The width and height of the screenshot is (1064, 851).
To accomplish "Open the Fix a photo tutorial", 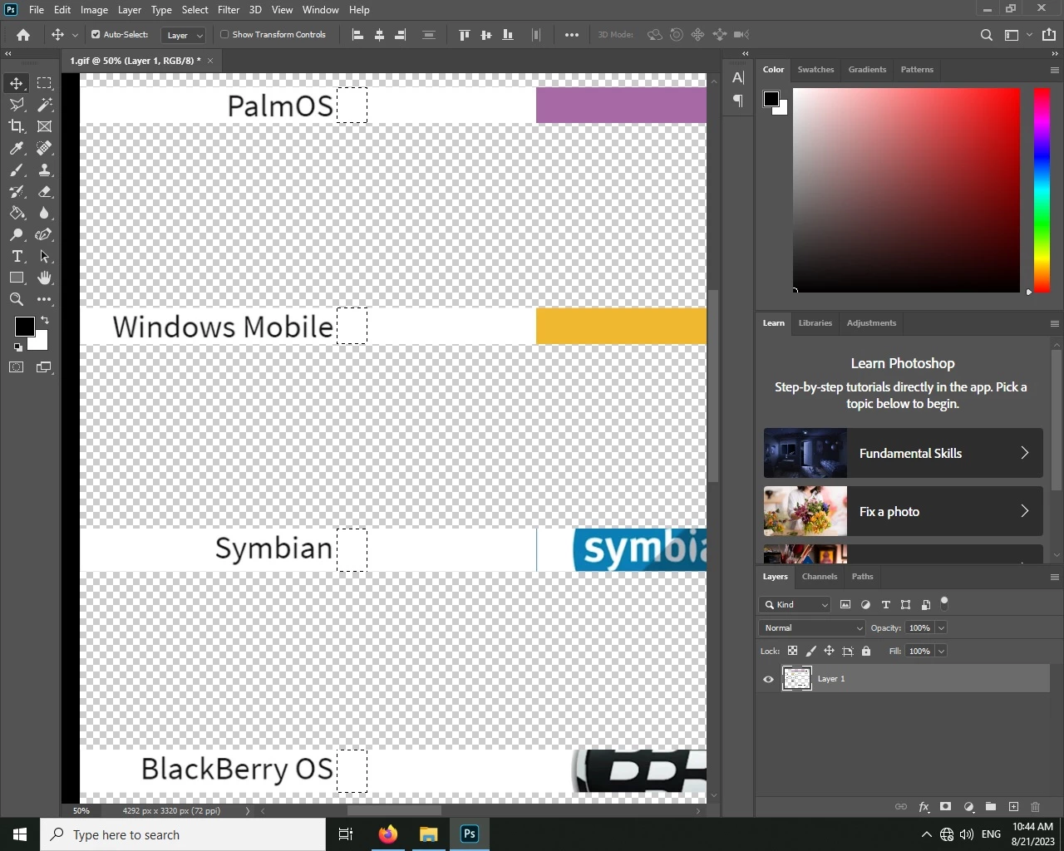I will click(903, 511).
